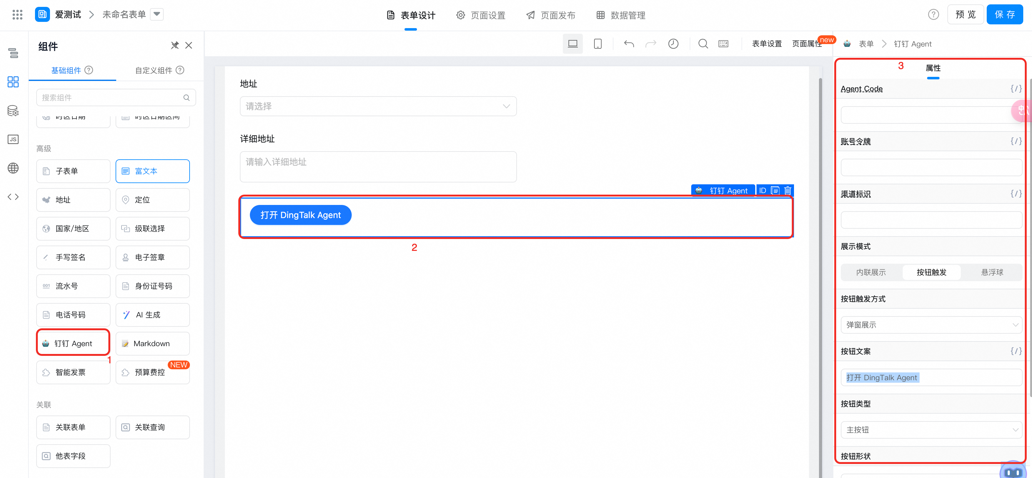Click in the 搜索组件 search field
This screenshot has height=478, width=1032.
coord(116,98)
